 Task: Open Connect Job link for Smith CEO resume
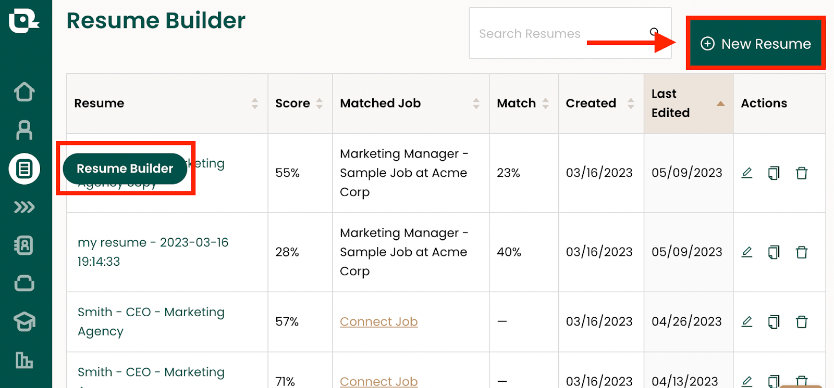coord(378,321)
